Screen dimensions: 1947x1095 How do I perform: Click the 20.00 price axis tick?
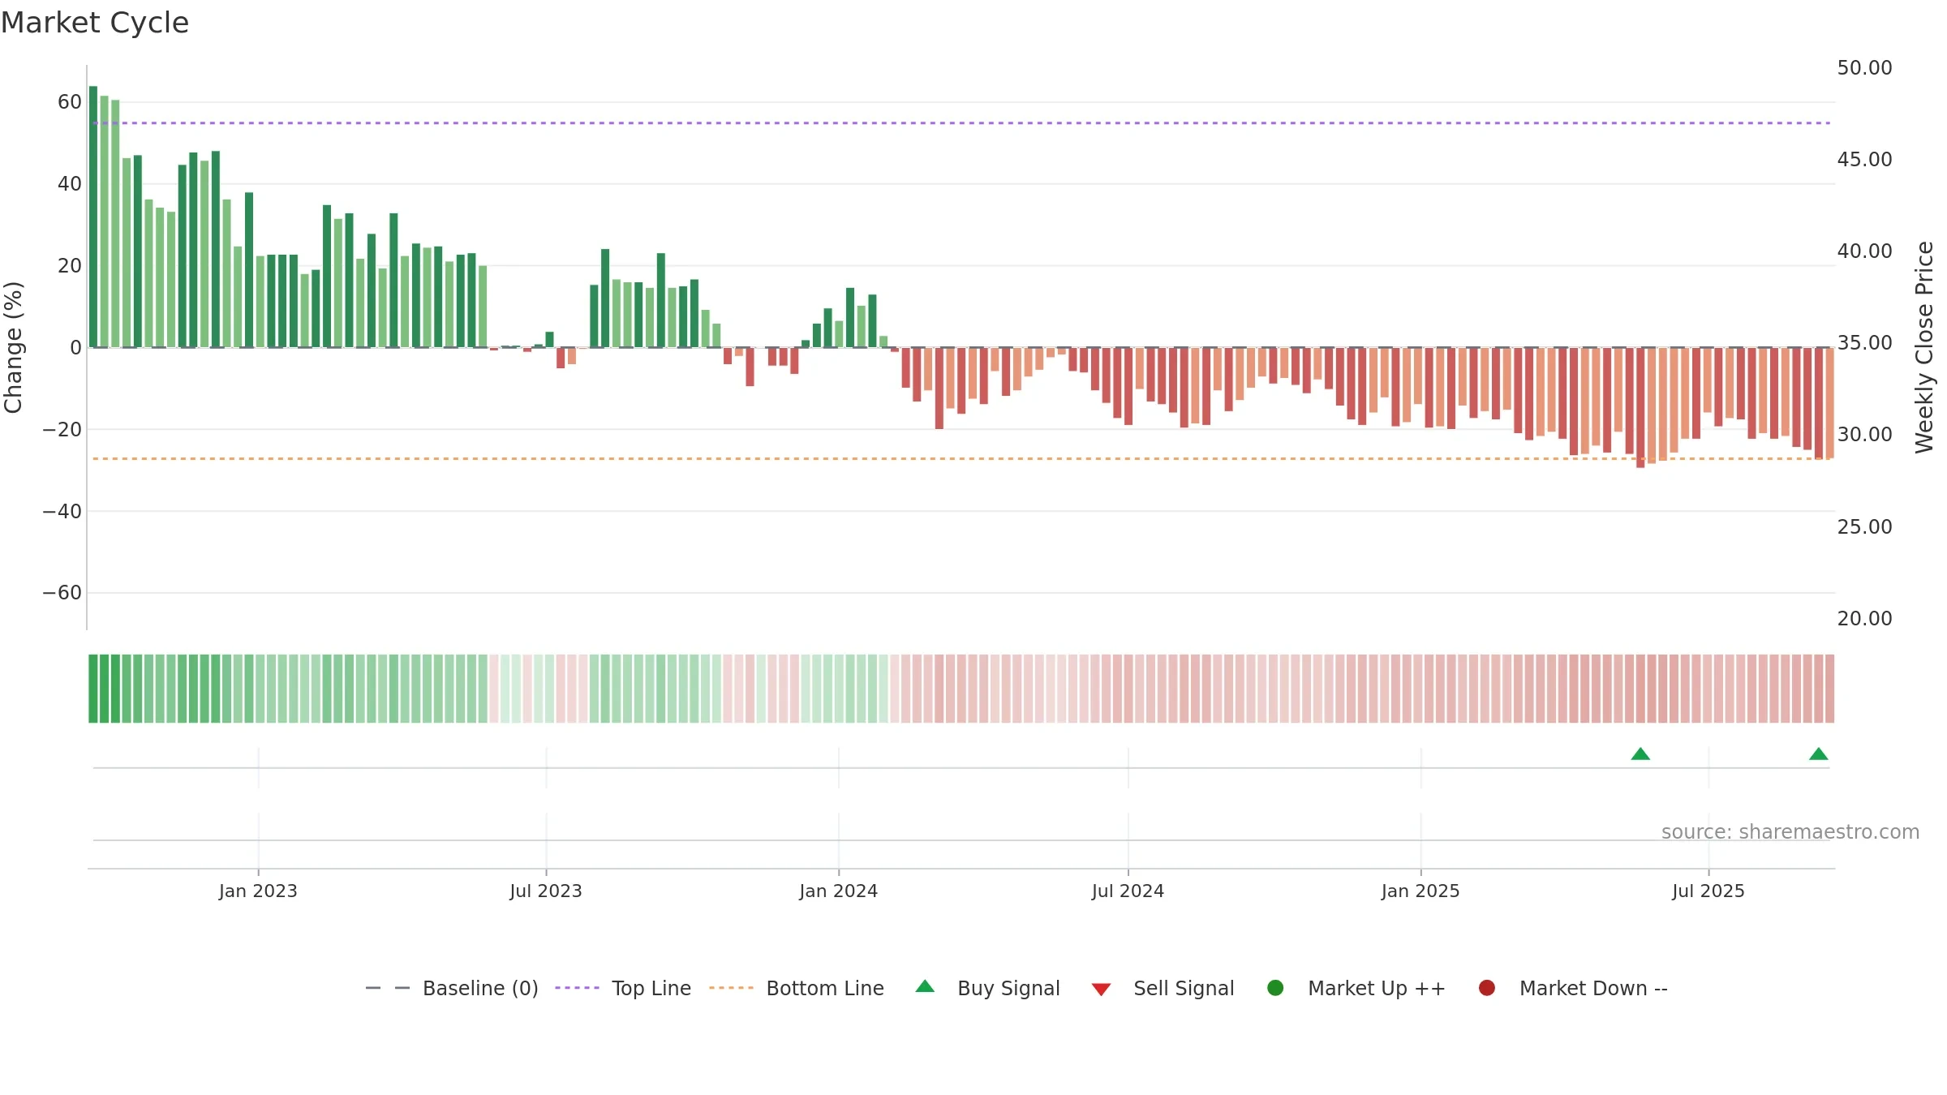point(1864,619)
